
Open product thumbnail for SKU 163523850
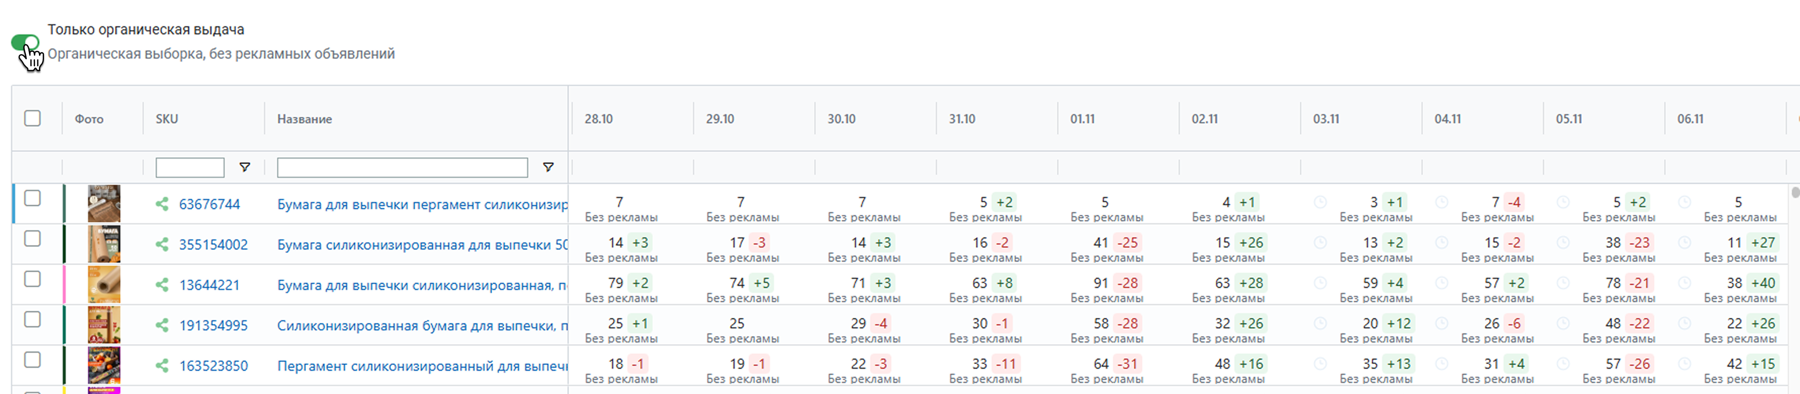coord(103,365)
